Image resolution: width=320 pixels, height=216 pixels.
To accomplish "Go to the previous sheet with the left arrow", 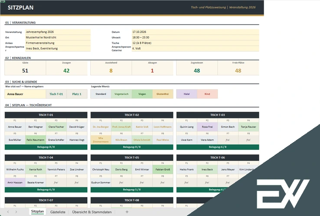I will [8, 212].
